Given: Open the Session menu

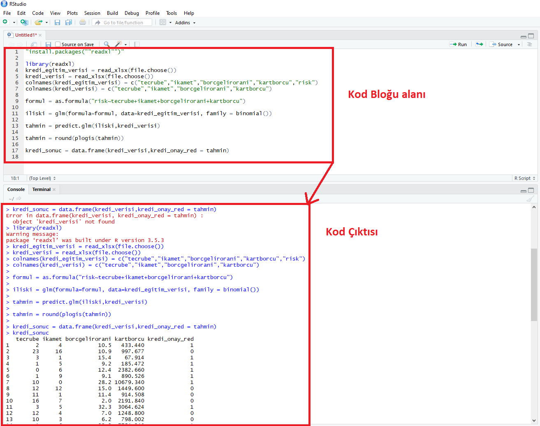Looking at the screenshot, I should click(x=92, y=13).
